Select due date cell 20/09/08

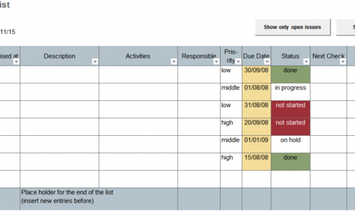256,127
